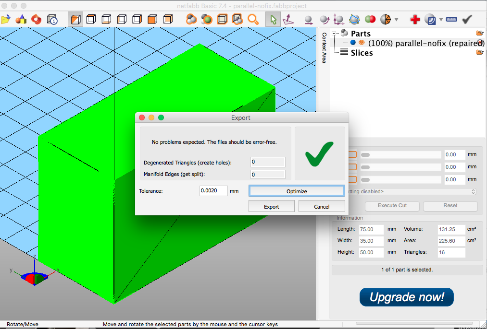Click the Height value 50.00 field
487x329 pixels.
[371, 252]
